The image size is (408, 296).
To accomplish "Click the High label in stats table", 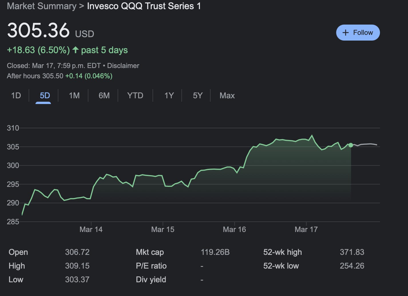I will (17, 266).
